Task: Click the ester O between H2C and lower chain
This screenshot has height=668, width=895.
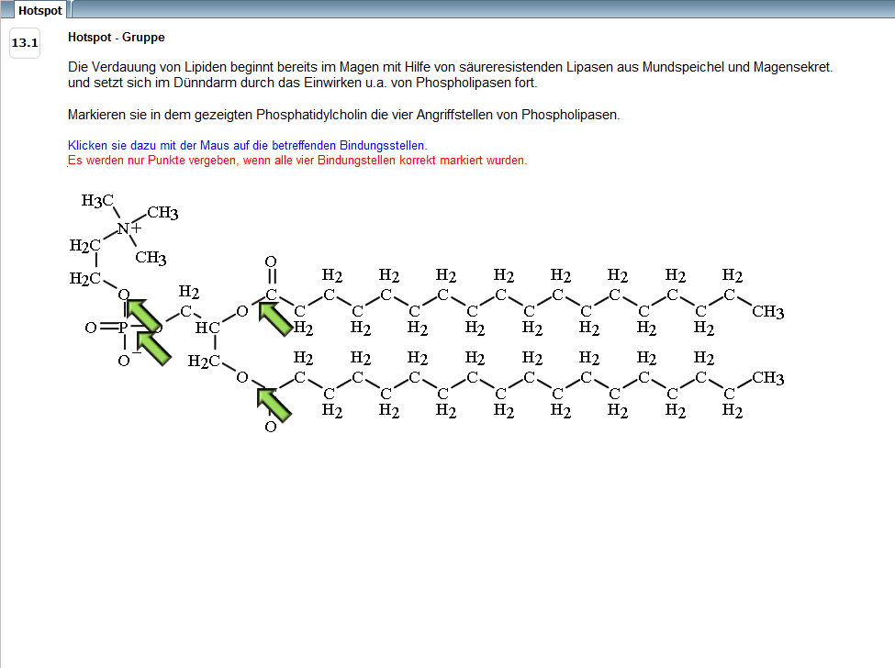Action: pyautogui.click(x=242, y=377)
